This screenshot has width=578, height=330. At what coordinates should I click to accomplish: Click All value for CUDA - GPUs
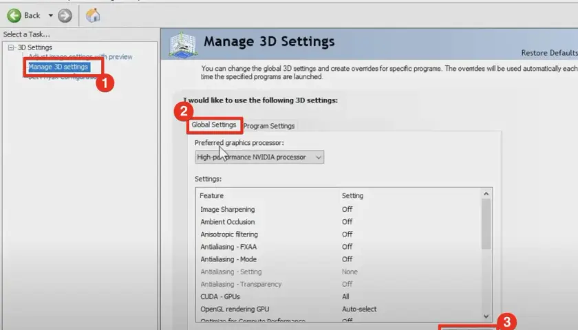pyautogui.click(x=345, y=296)
